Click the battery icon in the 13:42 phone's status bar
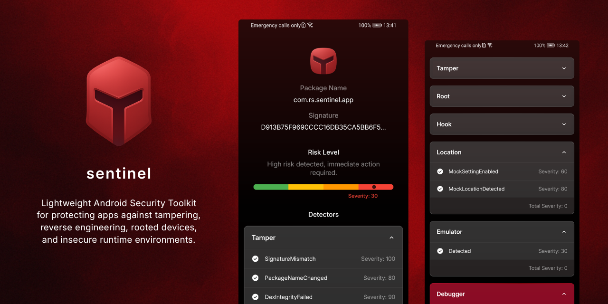The width and height of the screenshot is (608, 304). (x=551, y=46)
